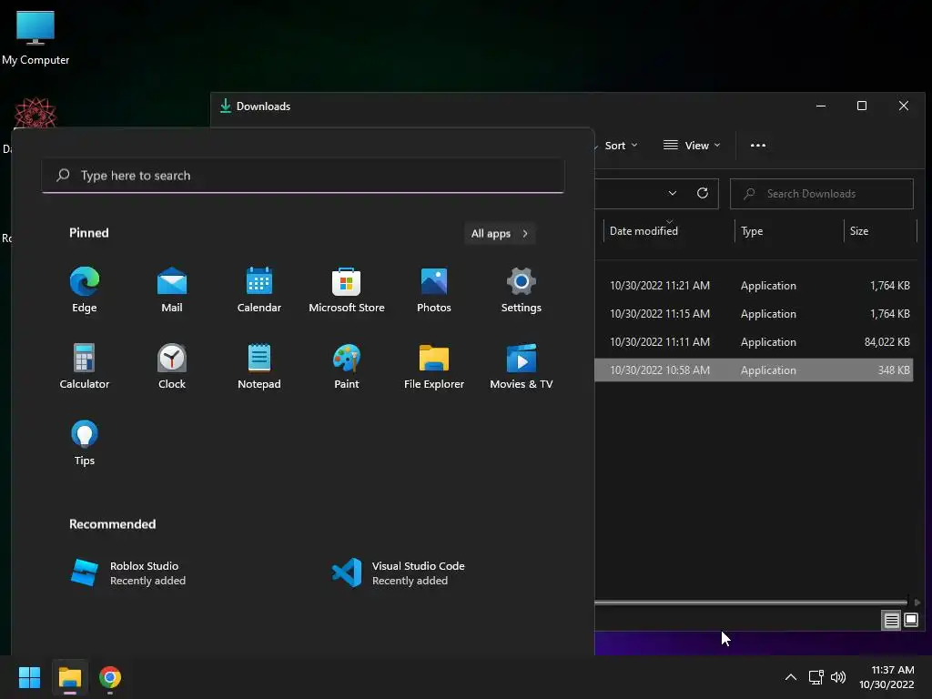Switch to large thumbnails view icon
Viewport: 932px width, 699px height.
tap(910, 621)
